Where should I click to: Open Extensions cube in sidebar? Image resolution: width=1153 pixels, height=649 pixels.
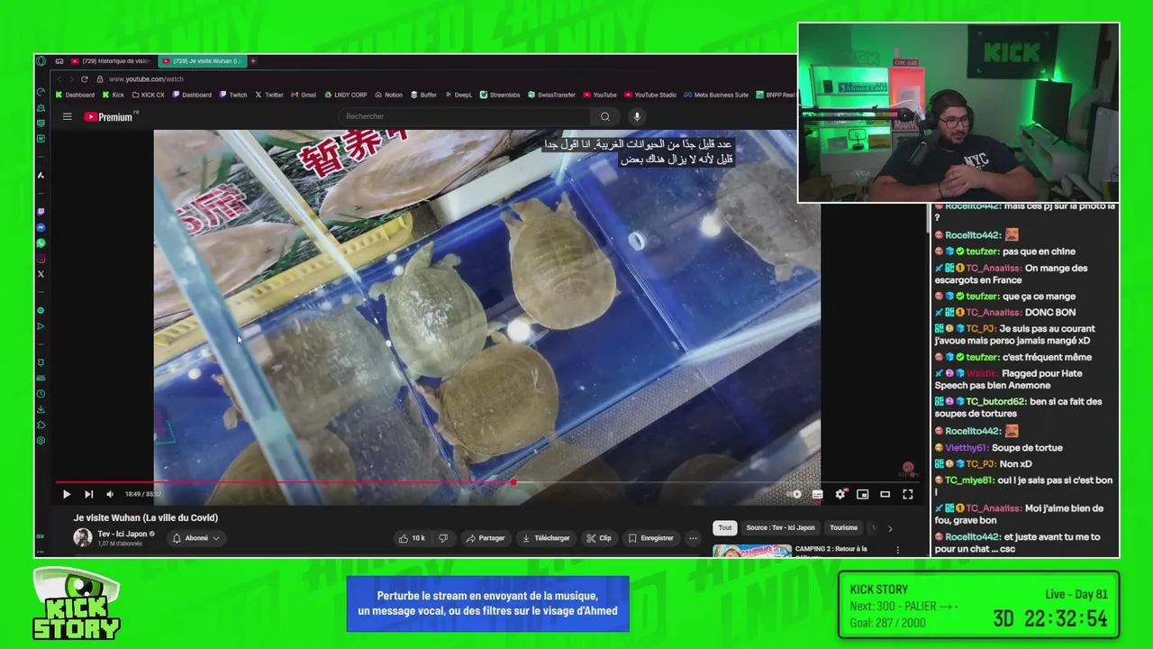[41, 425]
